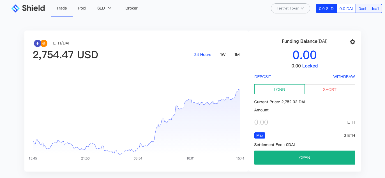Switch chart range to 1M
The width and height of the screenshot is (385, 178).
(237, 55)
